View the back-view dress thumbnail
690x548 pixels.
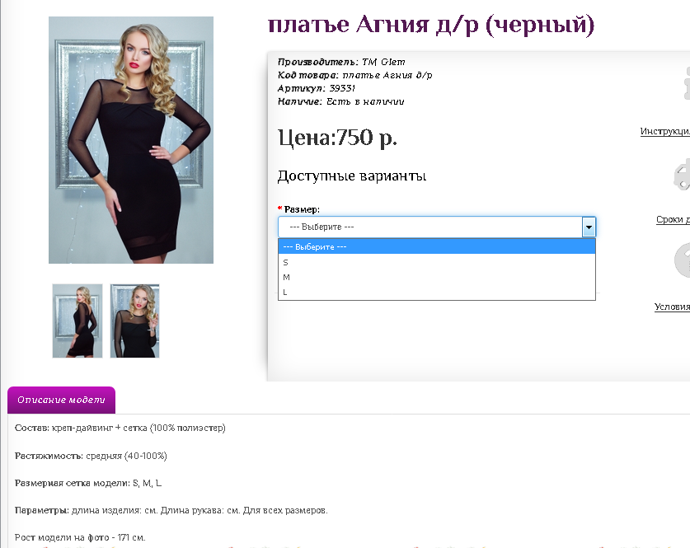pyautogui.click(x=77, y=321)
